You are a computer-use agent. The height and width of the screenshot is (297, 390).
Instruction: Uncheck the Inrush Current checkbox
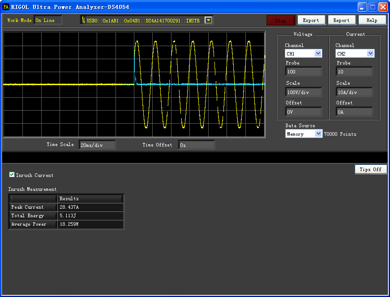[x=12, y=175]
